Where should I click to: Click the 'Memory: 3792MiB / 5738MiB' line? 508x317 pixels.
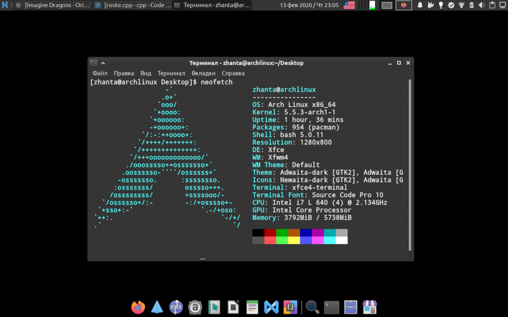(x=302, y=218)
